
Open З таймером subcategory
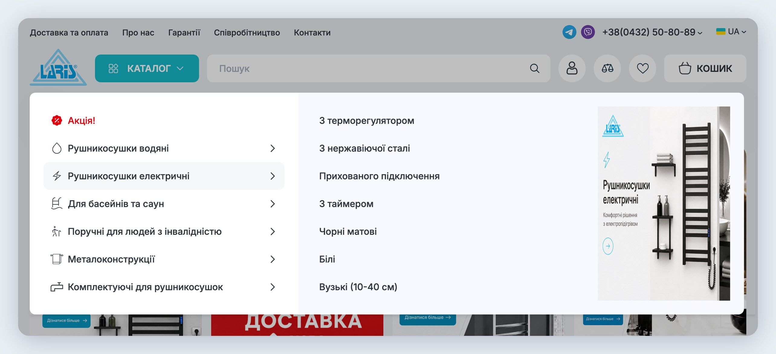point(346,204)
